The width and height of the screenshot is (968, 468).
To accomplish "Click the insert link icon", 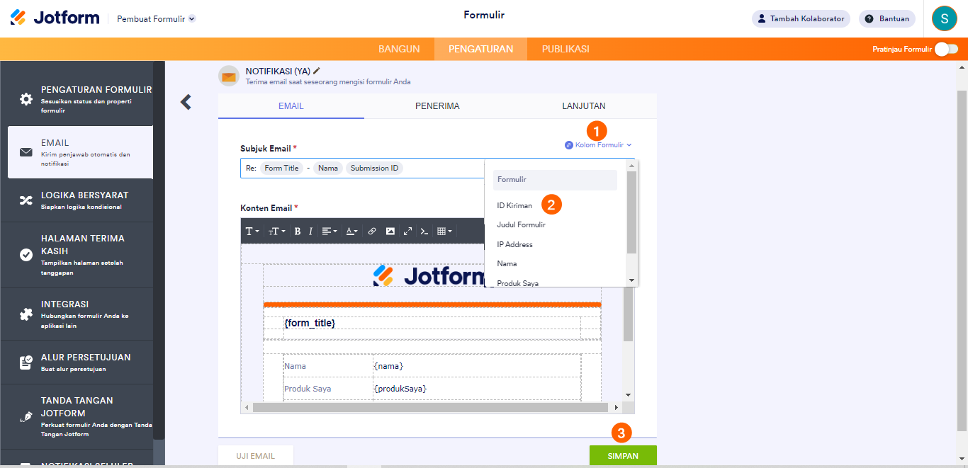I will pyautogui.click(x=372, y=231).
